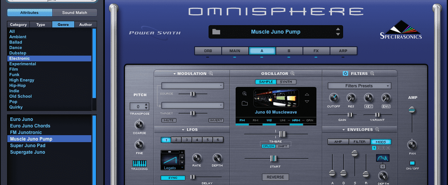The width and height of the screenshot is (448, 185).
Task: Open the Filters Presets dropdown
Action: click(x=359, y=86)
